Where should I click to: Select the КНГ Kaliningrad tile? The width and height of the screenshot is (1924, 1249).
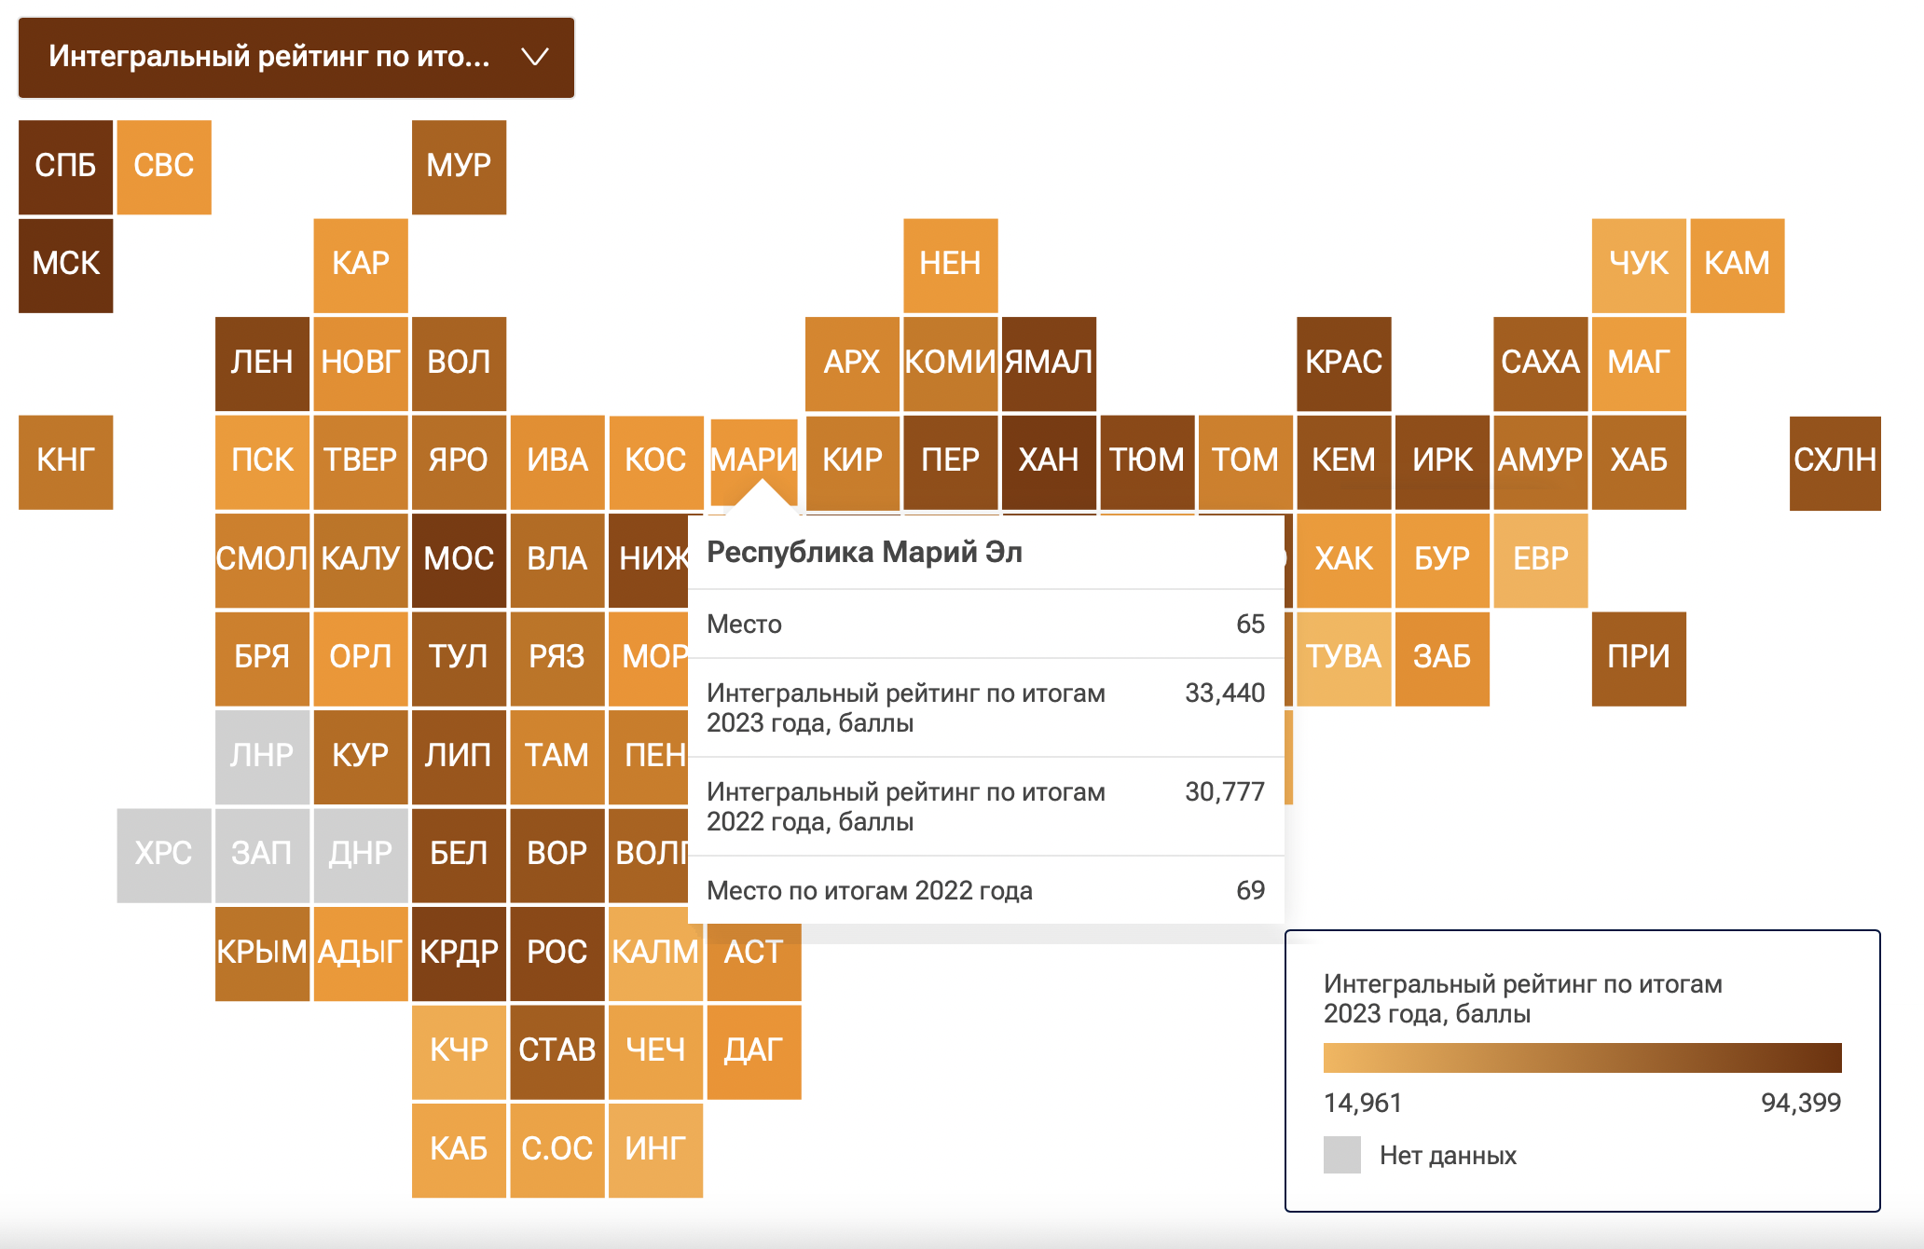click(x=66, y=461)
